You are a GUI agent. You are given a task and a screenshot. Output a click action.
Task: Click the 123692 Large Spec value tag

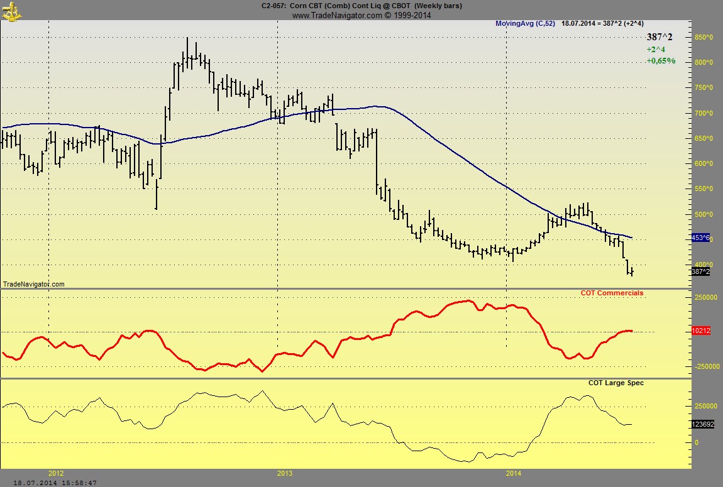pos(702,424)
